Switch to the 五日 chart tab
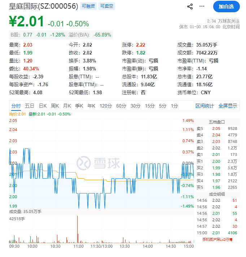246x257 pixels. pos(30,106)
